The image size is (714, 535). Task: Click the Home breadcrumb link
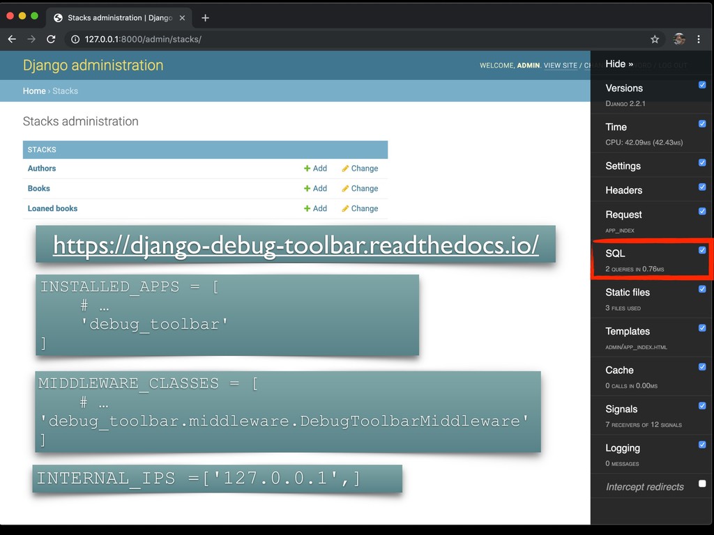tap(34, 91)
